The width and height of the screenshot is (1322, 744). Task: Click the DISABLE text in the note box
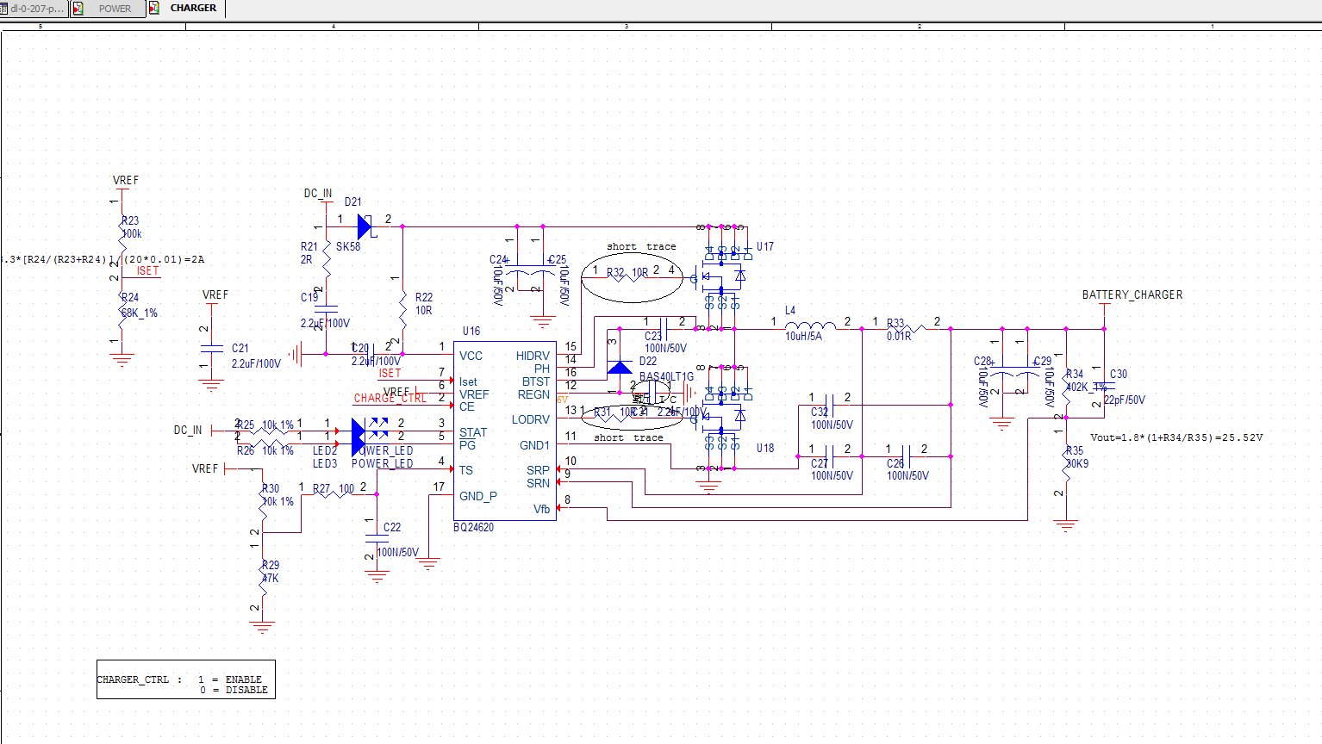click(246, 690)
